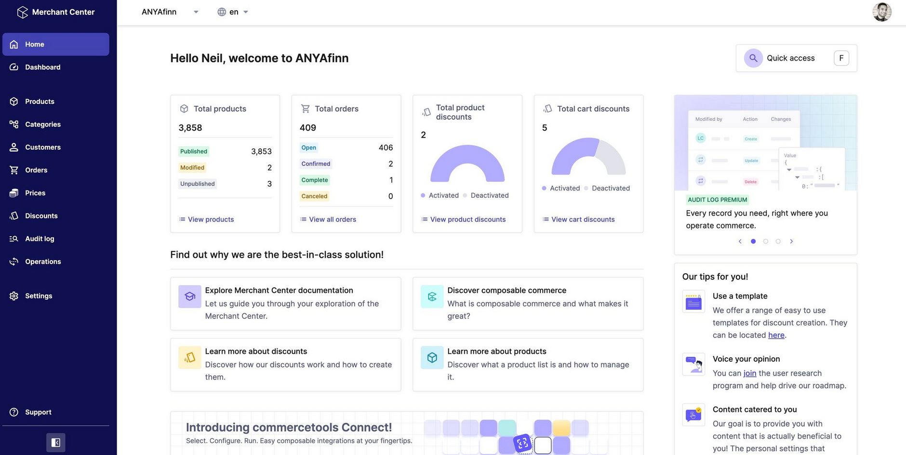The height and width of the screenshot is (455, 906).
Task: Open the Customers person icon
Action: tap(14, 147)
